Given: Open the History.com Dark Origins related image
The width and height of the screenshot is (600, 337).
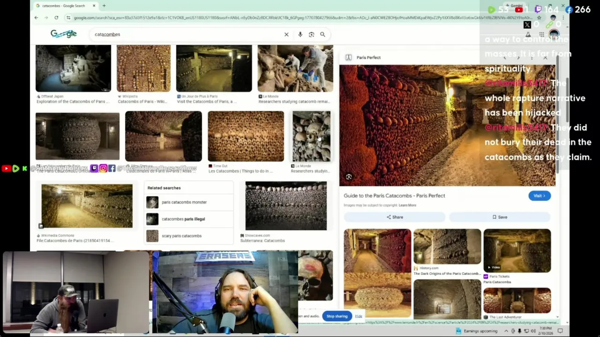Looking at the screenshot, I should (447, 247).
